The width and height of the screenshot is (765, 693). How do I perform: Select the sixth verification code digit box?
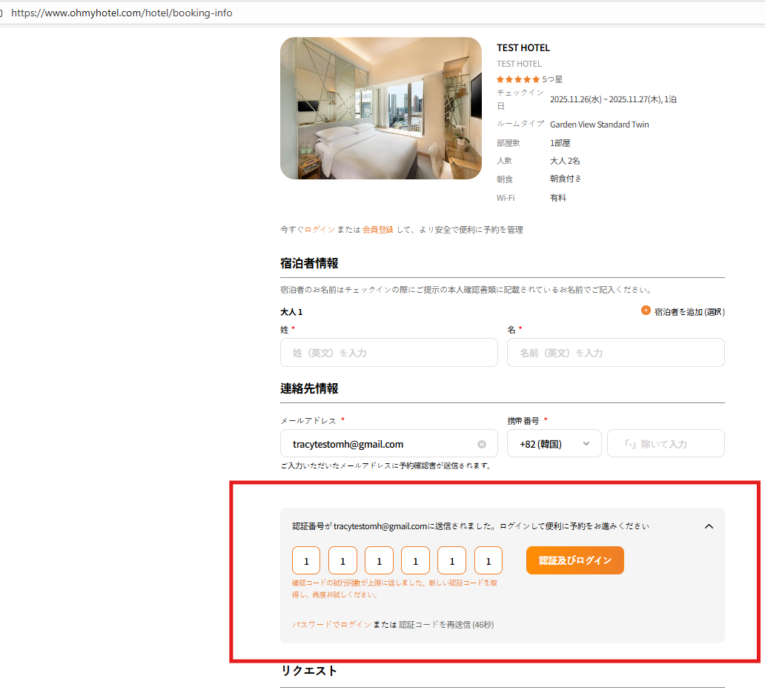coord(489,561)
